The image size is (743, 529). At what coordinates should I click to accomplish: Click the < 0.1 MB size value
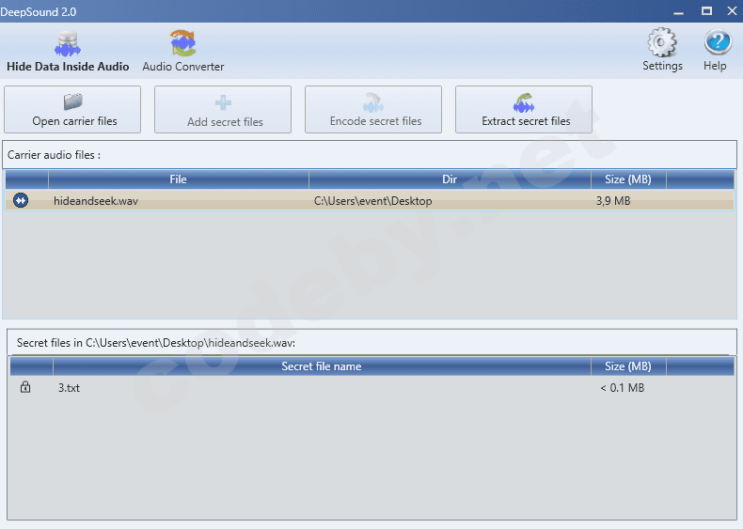[x=623, y=388]
